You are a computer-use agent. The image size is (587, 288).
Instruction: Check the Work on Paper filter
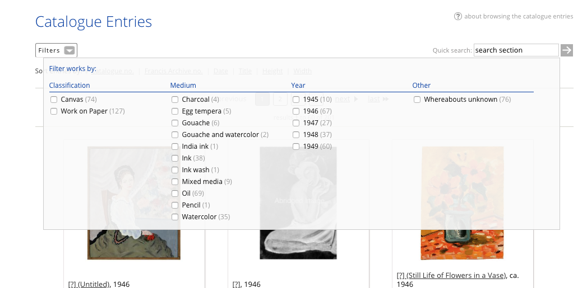54,111
